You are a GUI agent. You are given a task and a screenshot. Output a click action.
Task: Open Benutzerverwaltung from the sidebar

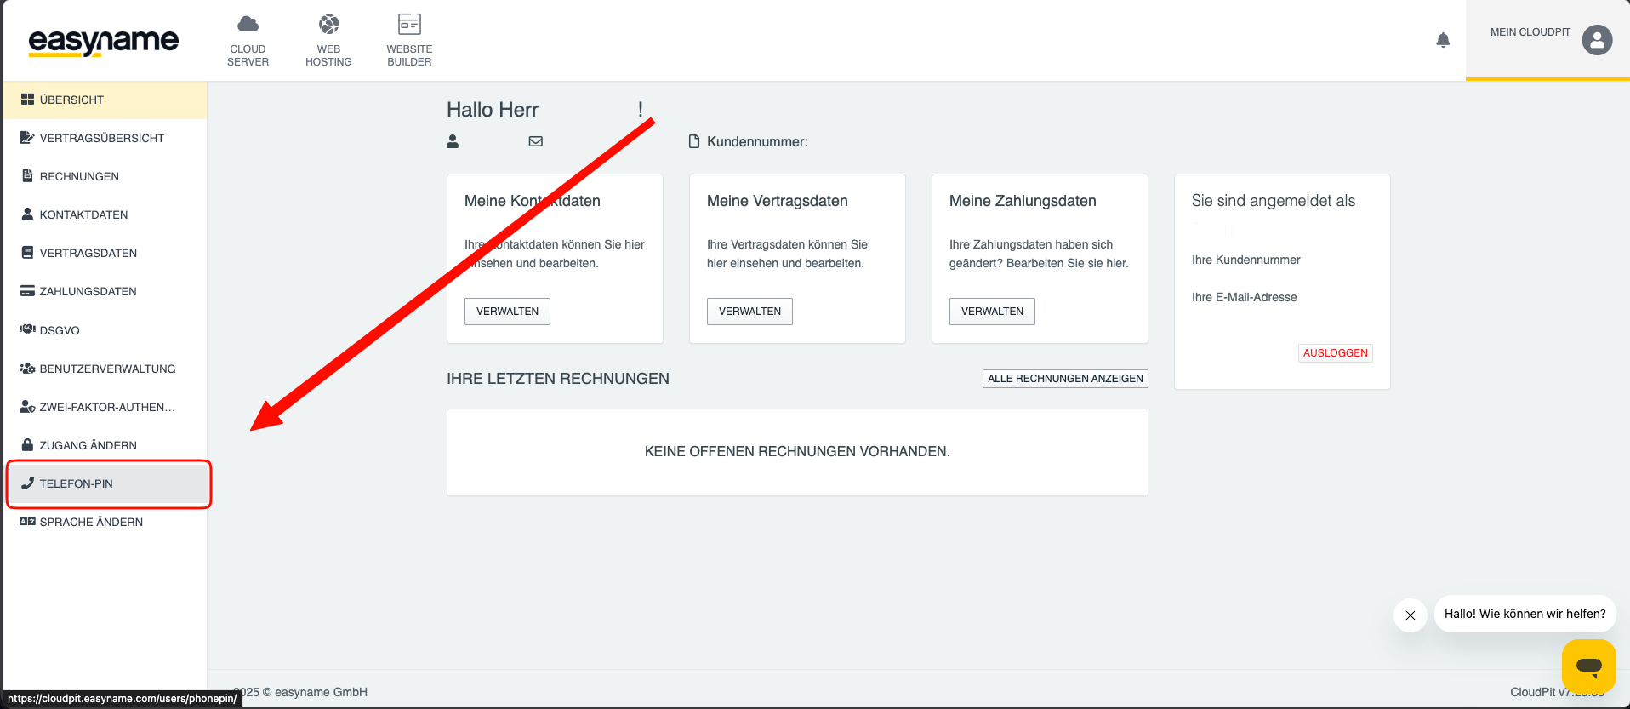pos(107,369)
